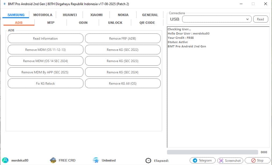Expand the USB connections dropdown
272x165 pixels.
247,19
